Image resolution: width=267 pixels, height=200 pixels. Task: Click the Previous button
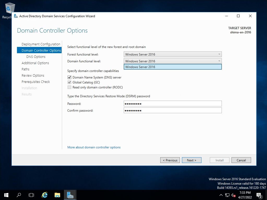point(170,160)
